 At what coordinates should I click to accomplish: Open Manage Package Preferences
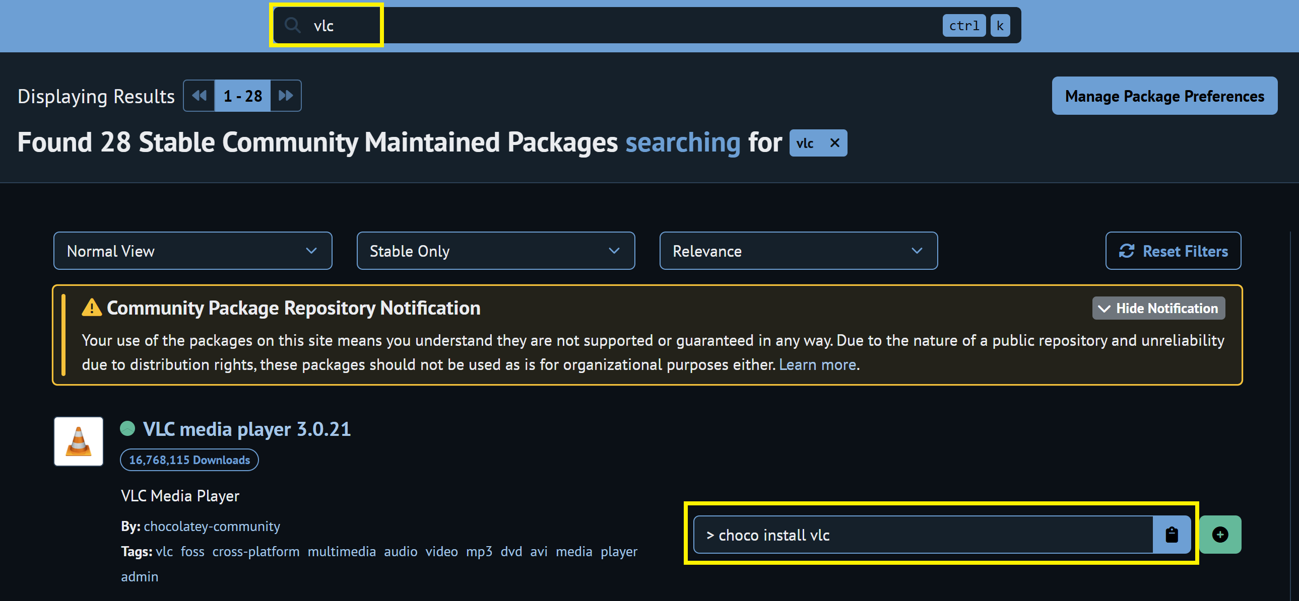tap(1164, 96)
